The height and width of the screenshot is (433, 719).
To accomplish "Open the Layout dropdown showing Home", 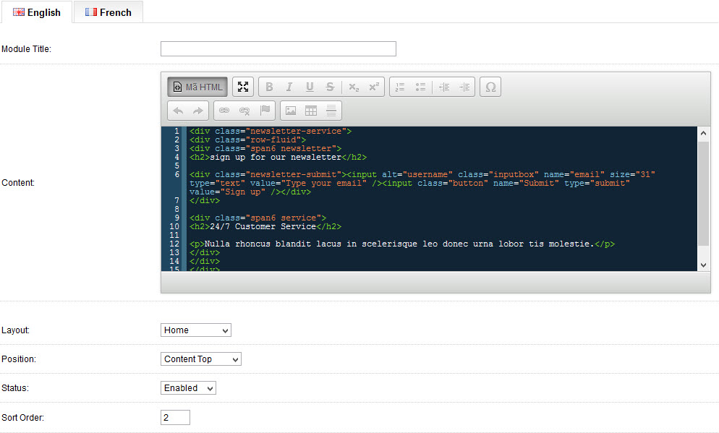I will click(x=195, y=330).
